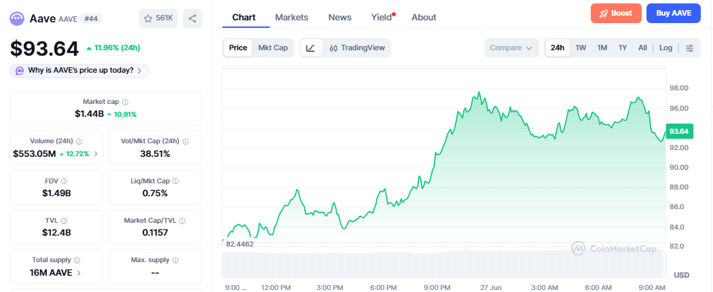Open the Chart tab

tap(244, 17)
